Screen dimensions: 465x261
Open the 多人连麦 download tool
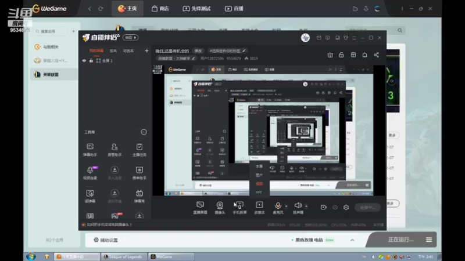115,173
